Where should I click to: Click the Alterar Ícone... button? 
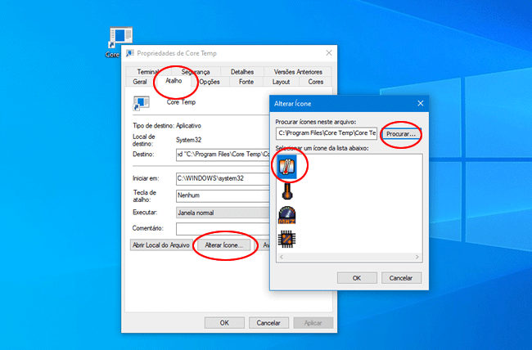(224, 245)
